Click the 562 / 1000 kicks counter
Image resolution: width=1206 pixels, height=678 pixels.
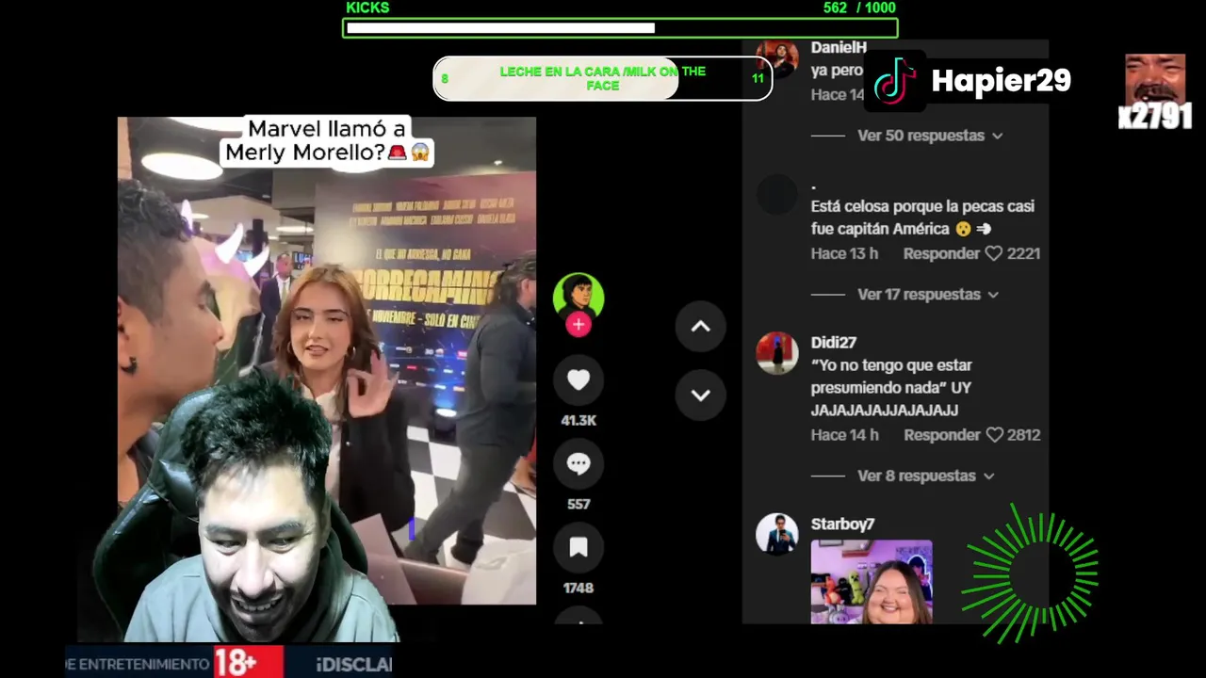coord(859,8)
